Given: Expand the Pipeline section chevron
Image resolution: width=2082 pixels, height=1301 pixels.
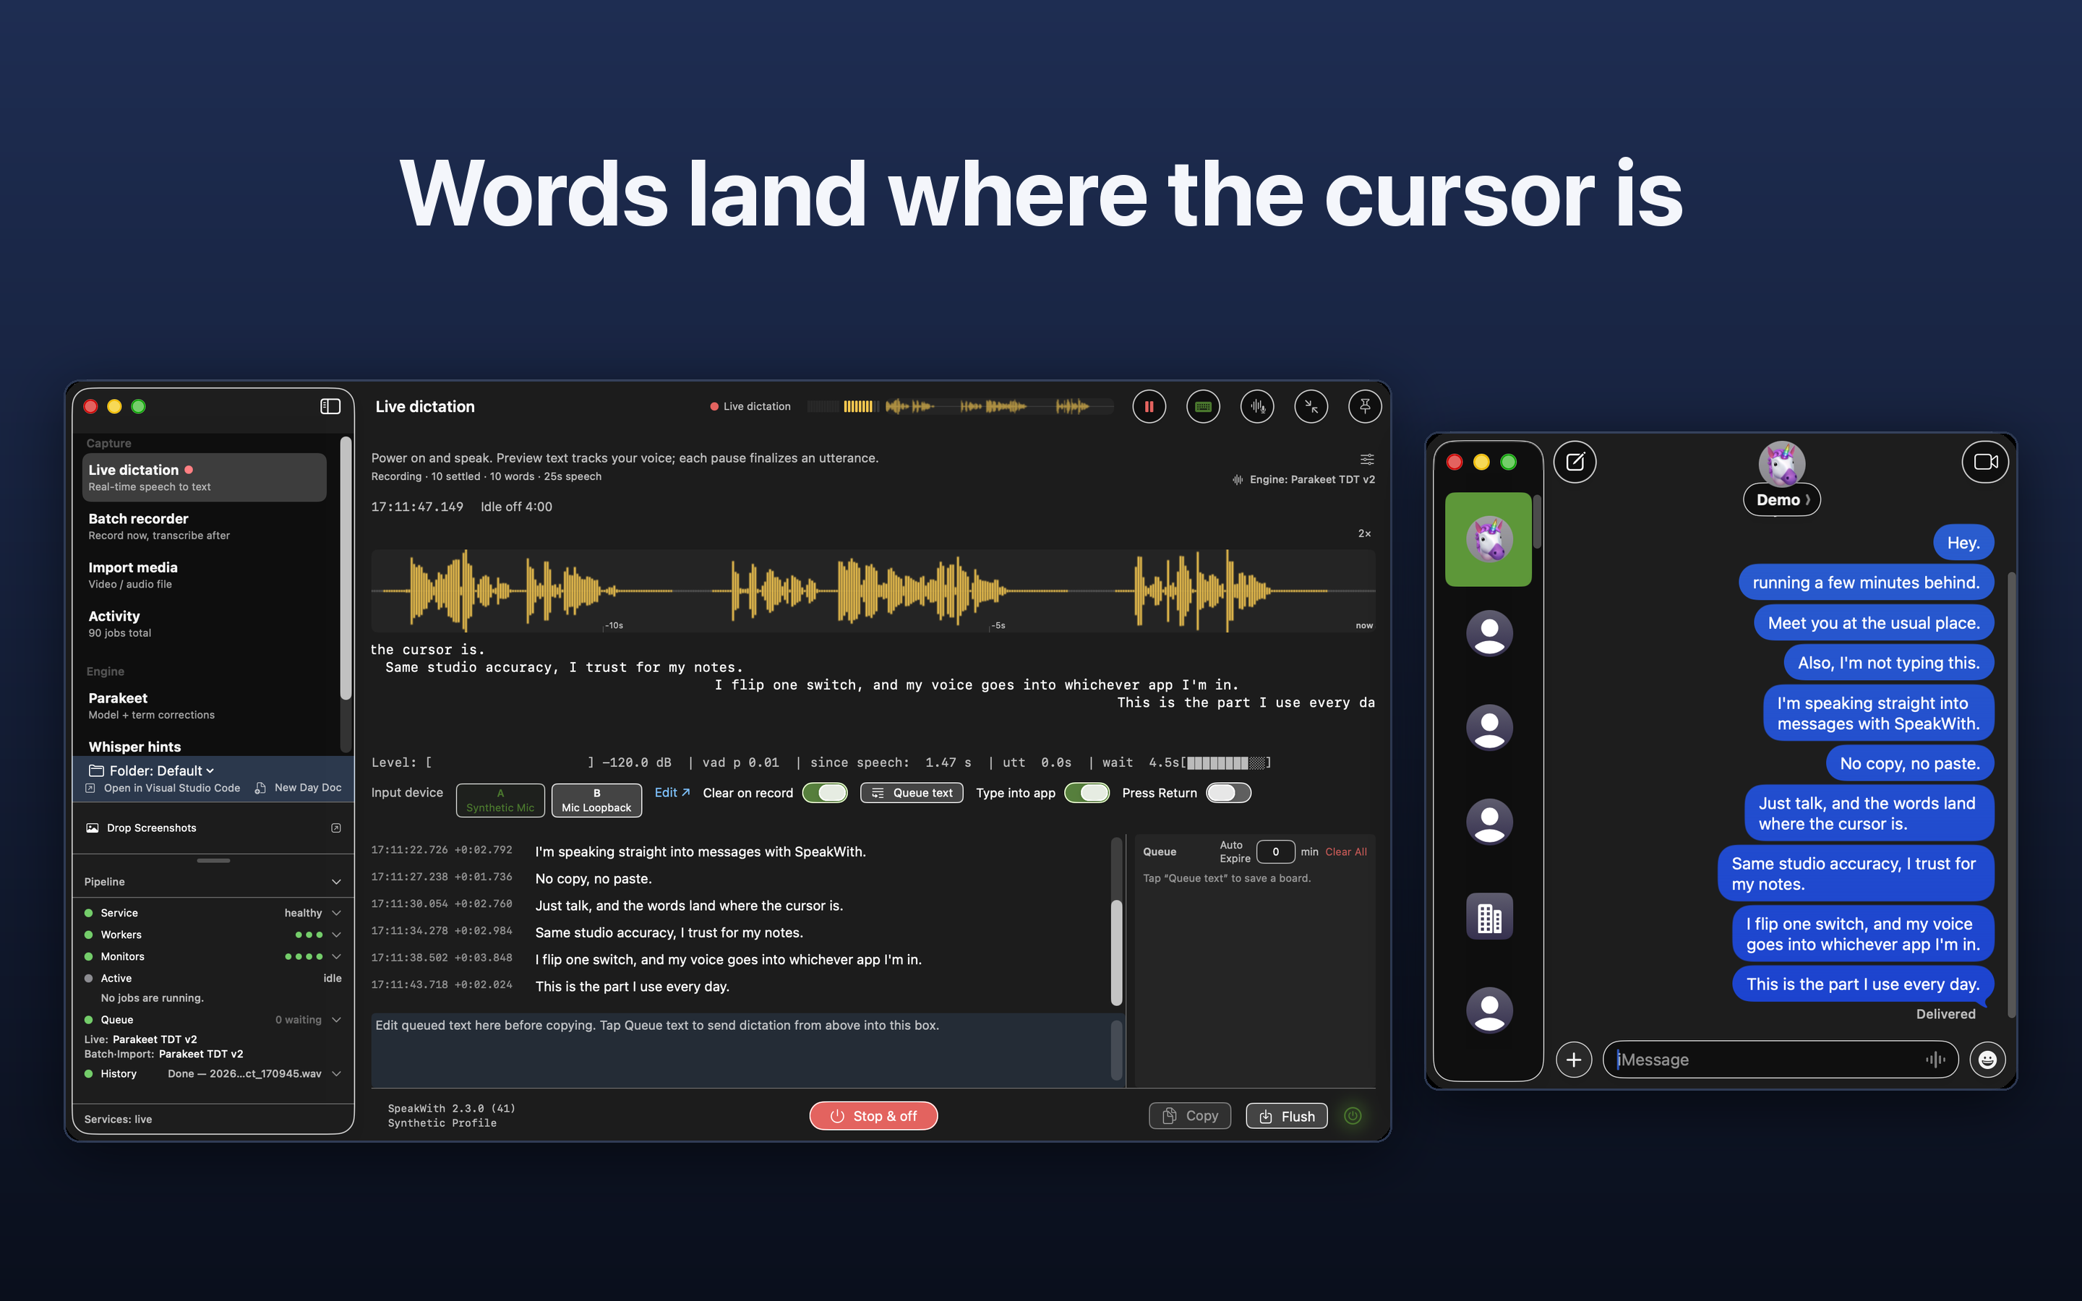Looking at the screenshot, I should coord(336,882).
